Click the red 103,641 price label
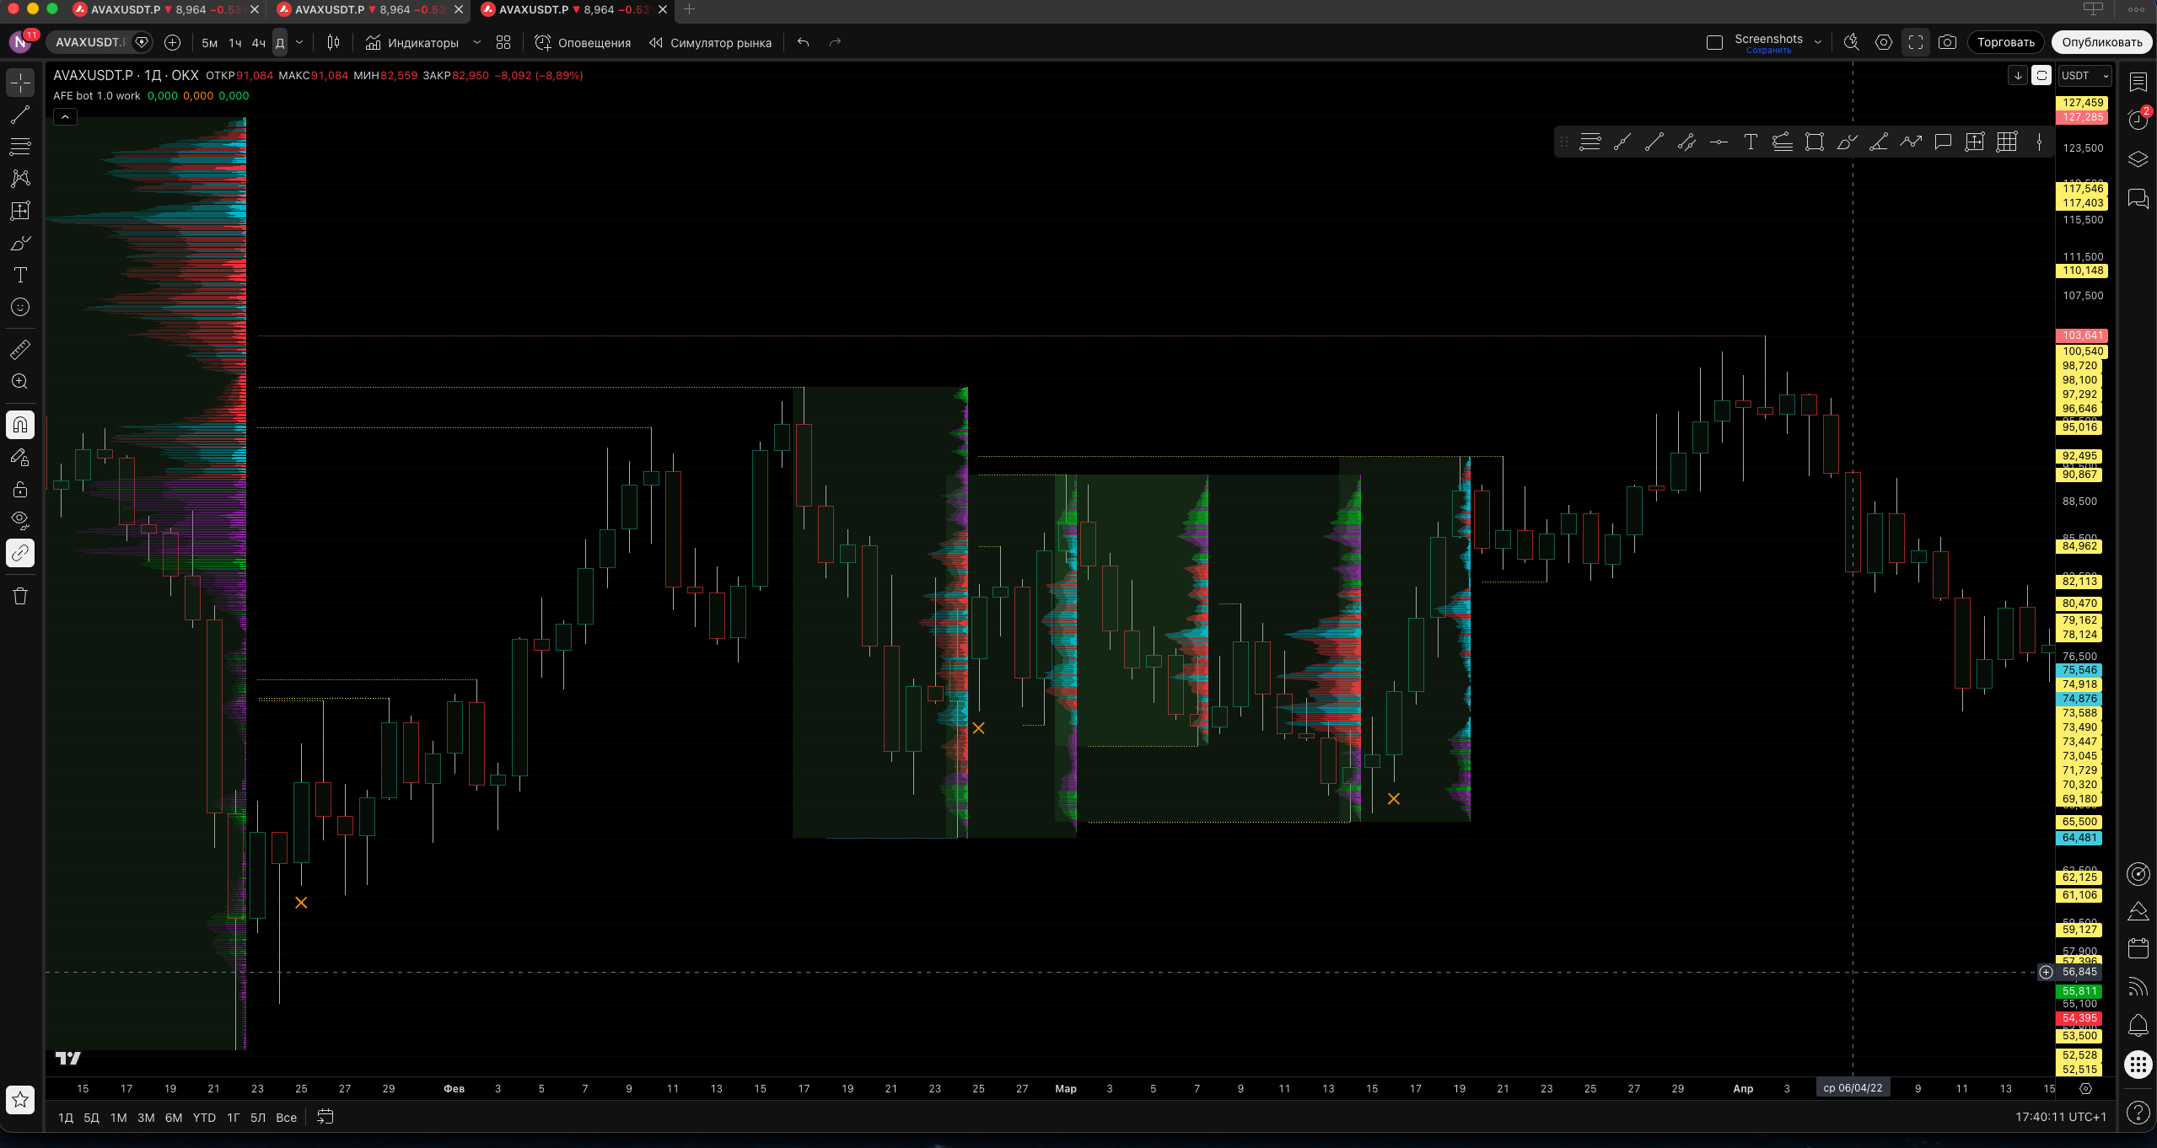This screenshot has width=2157, height=1148. pos(2082,335)
